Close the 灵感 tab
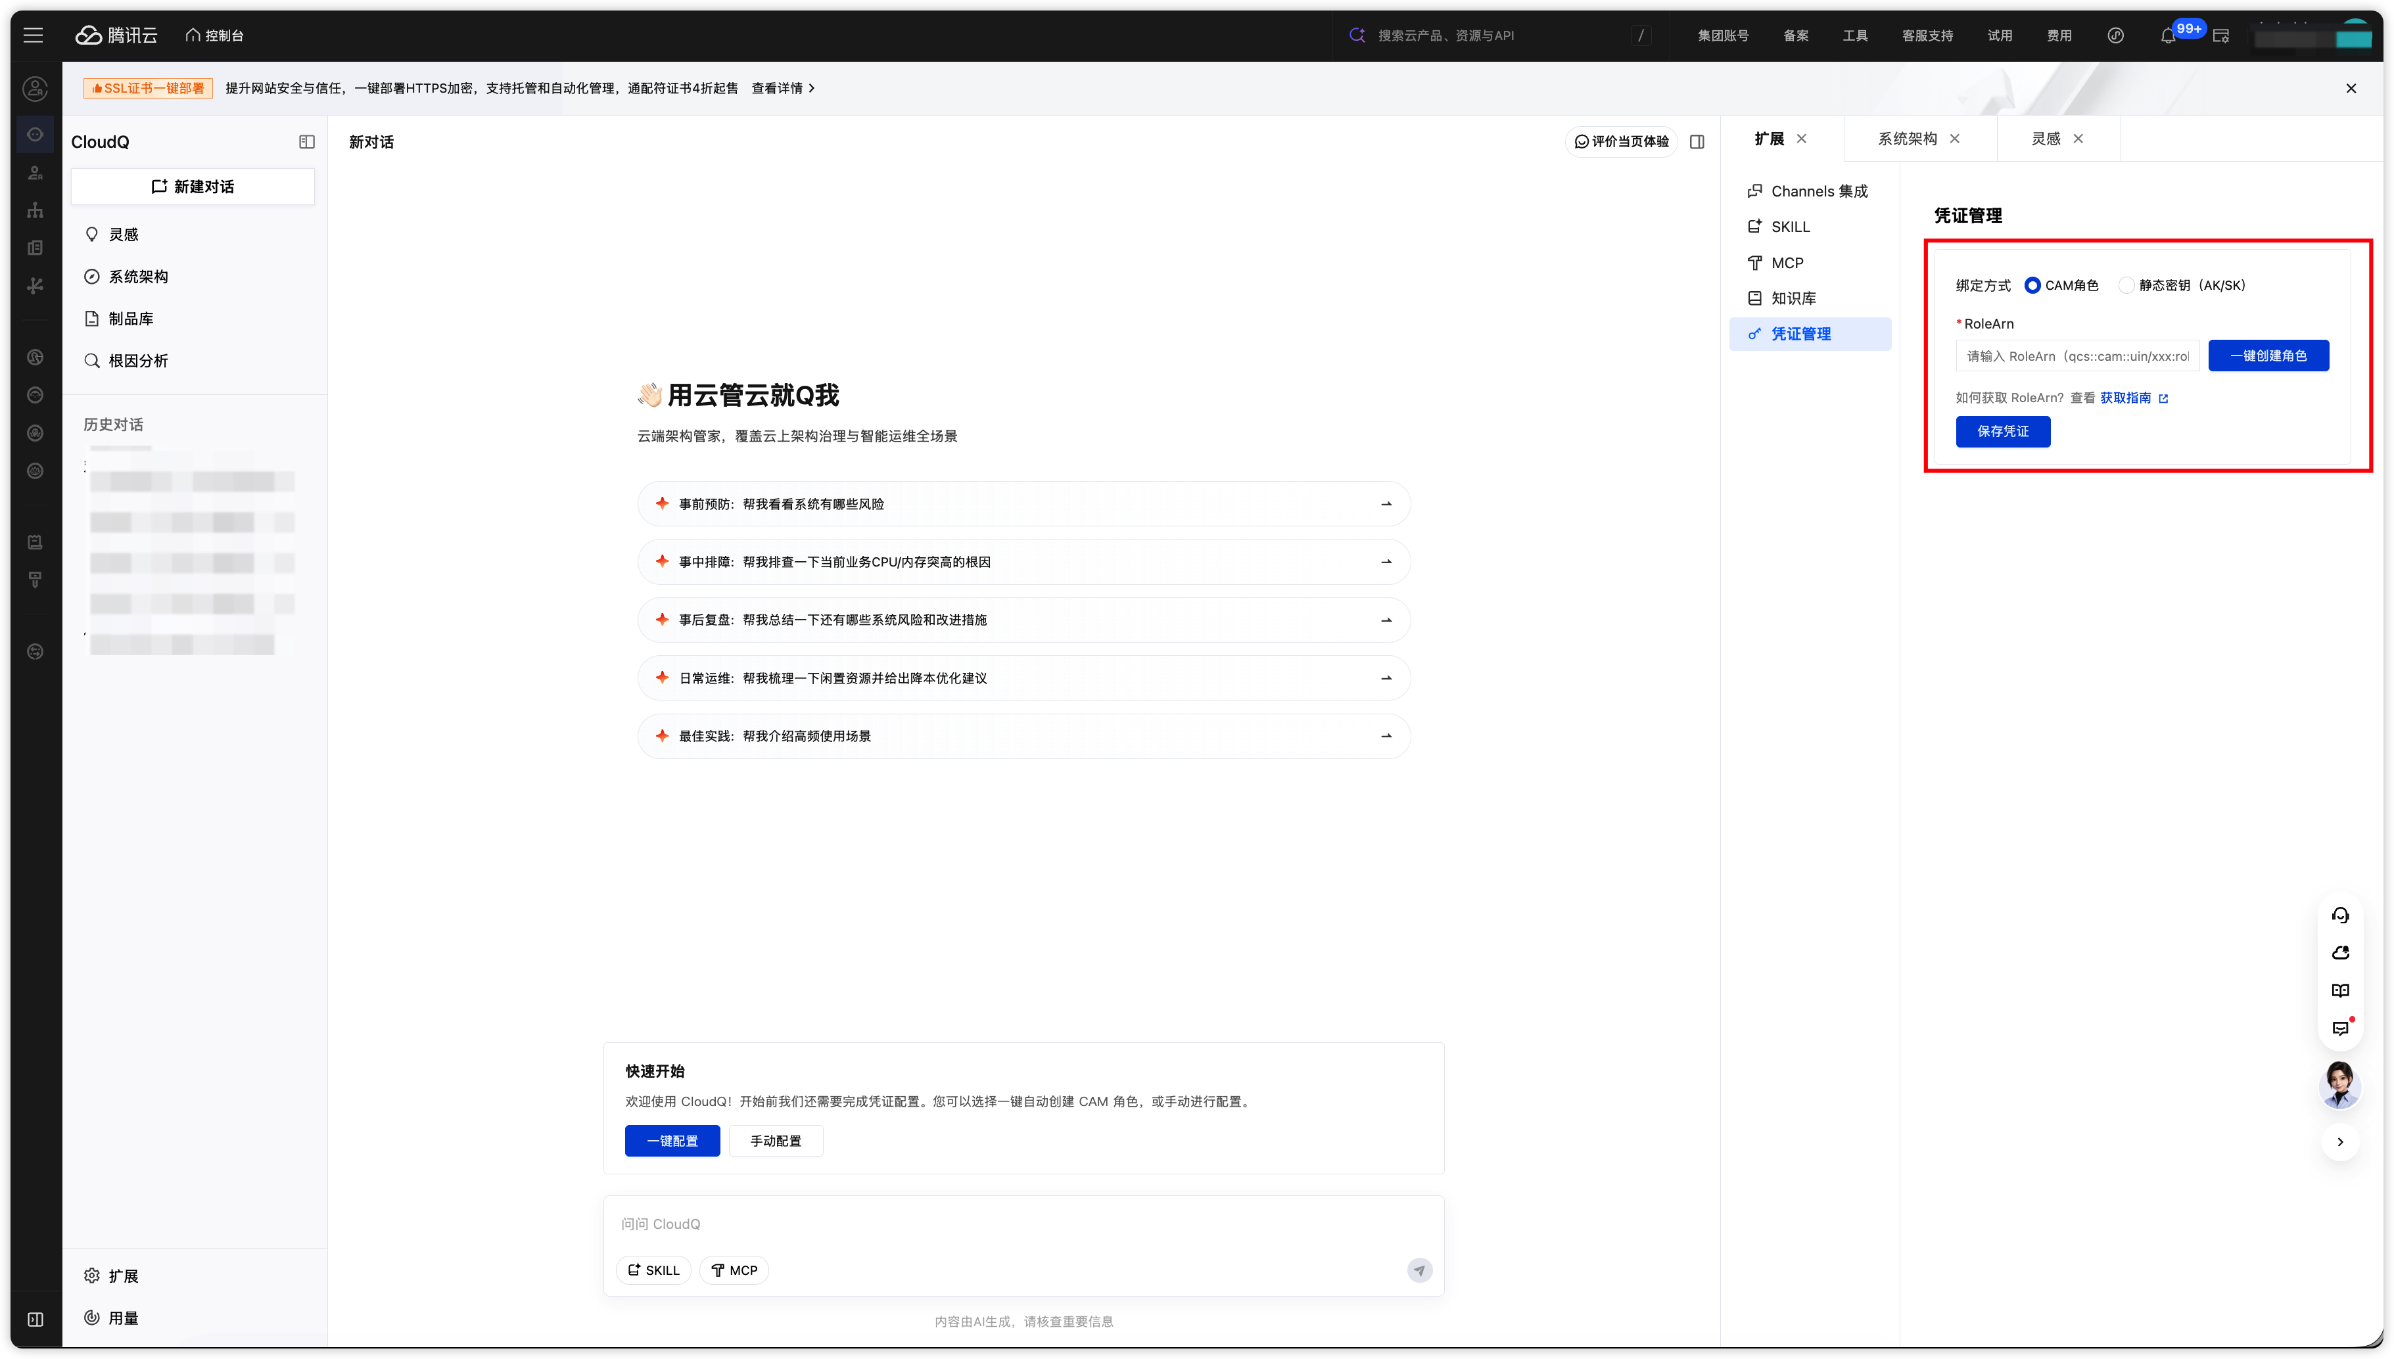Screen dimensions: 2394x1359 click(x=2078, y=138)
